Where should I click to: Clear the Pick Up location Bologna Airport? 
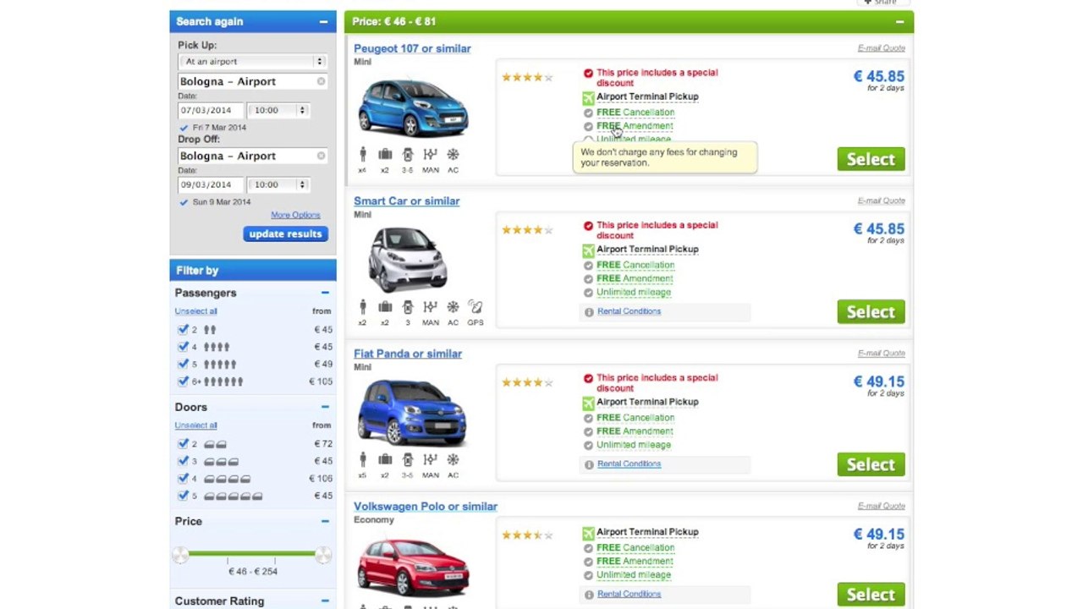pos(321,82)
